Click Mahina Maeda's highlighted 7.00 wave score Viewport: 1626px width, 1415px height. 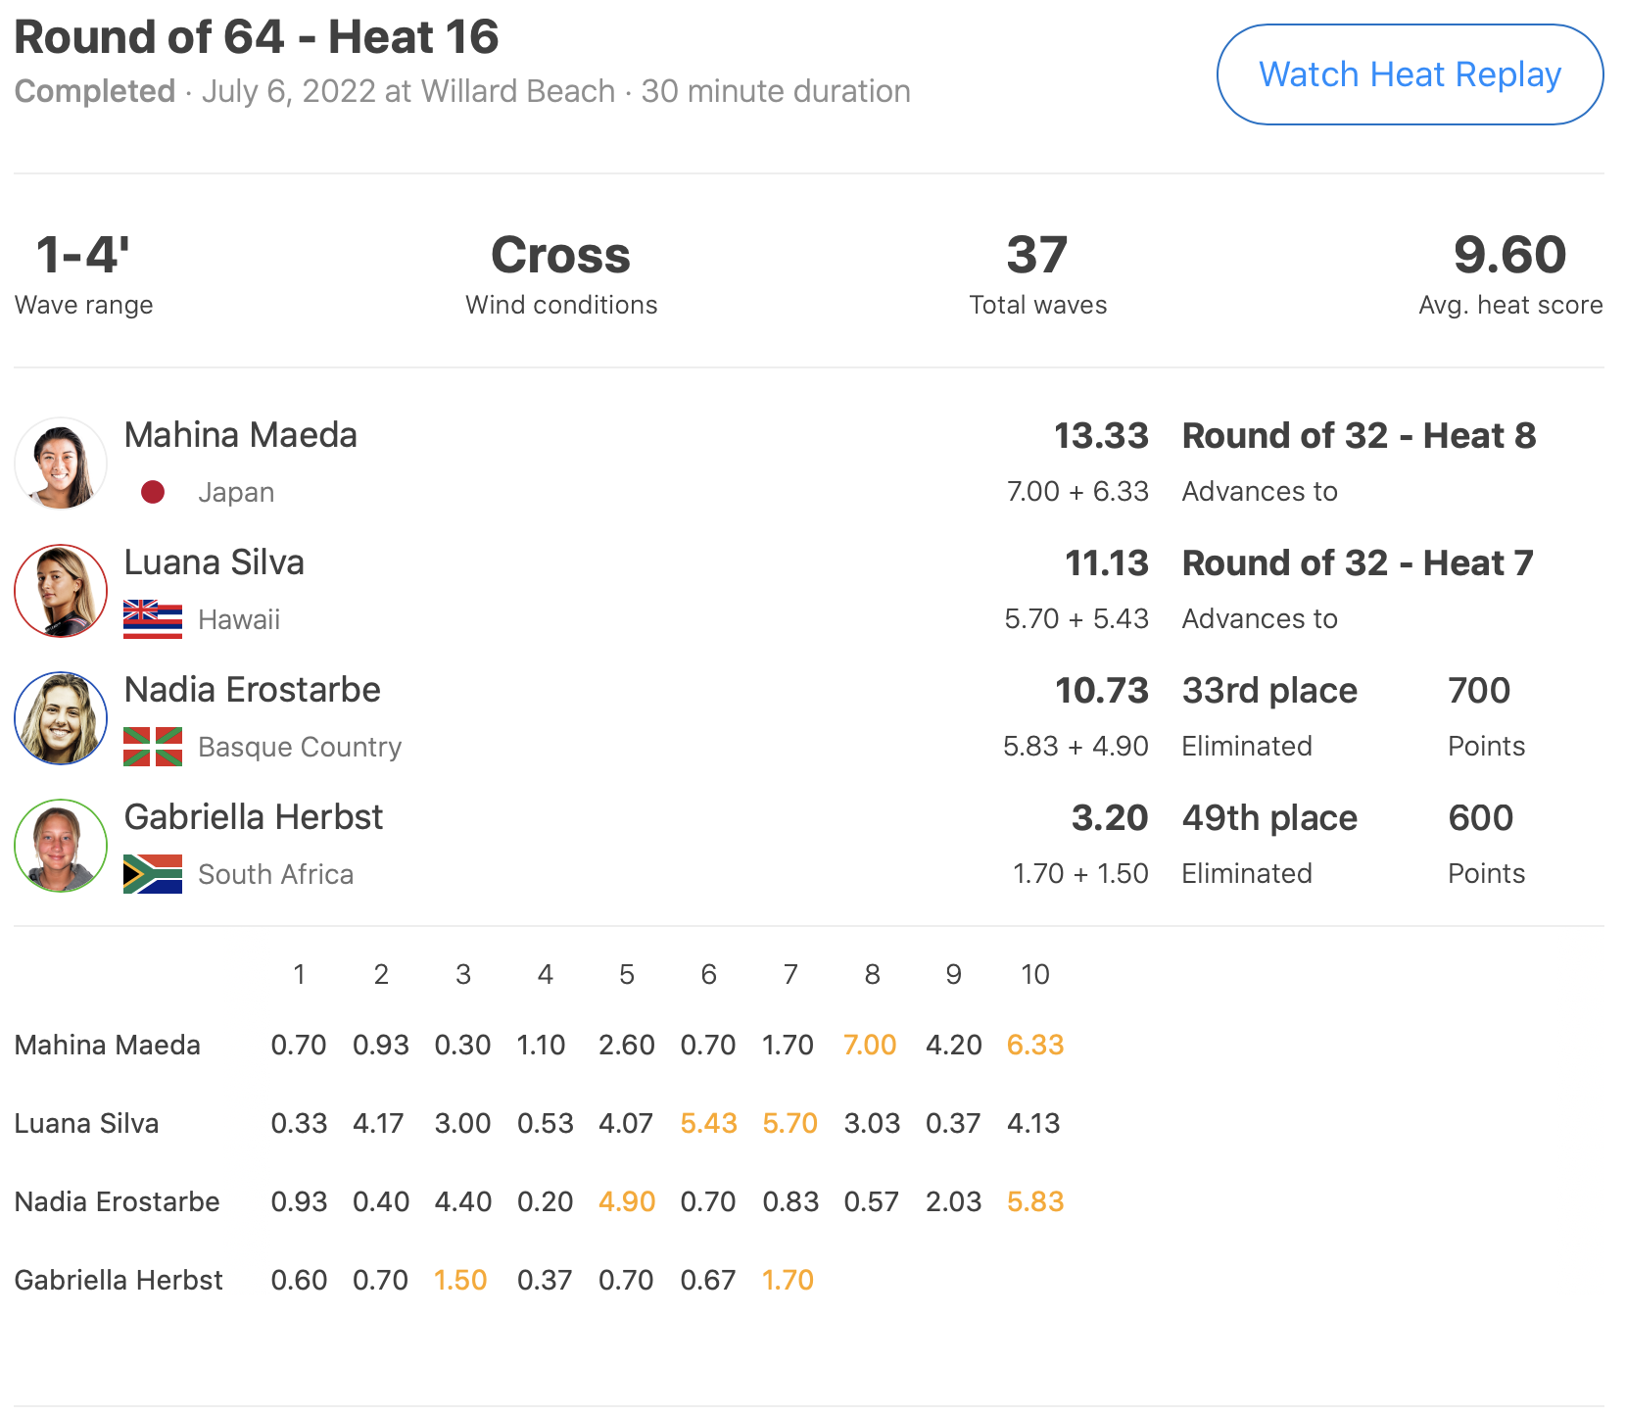pos(870,1045)
